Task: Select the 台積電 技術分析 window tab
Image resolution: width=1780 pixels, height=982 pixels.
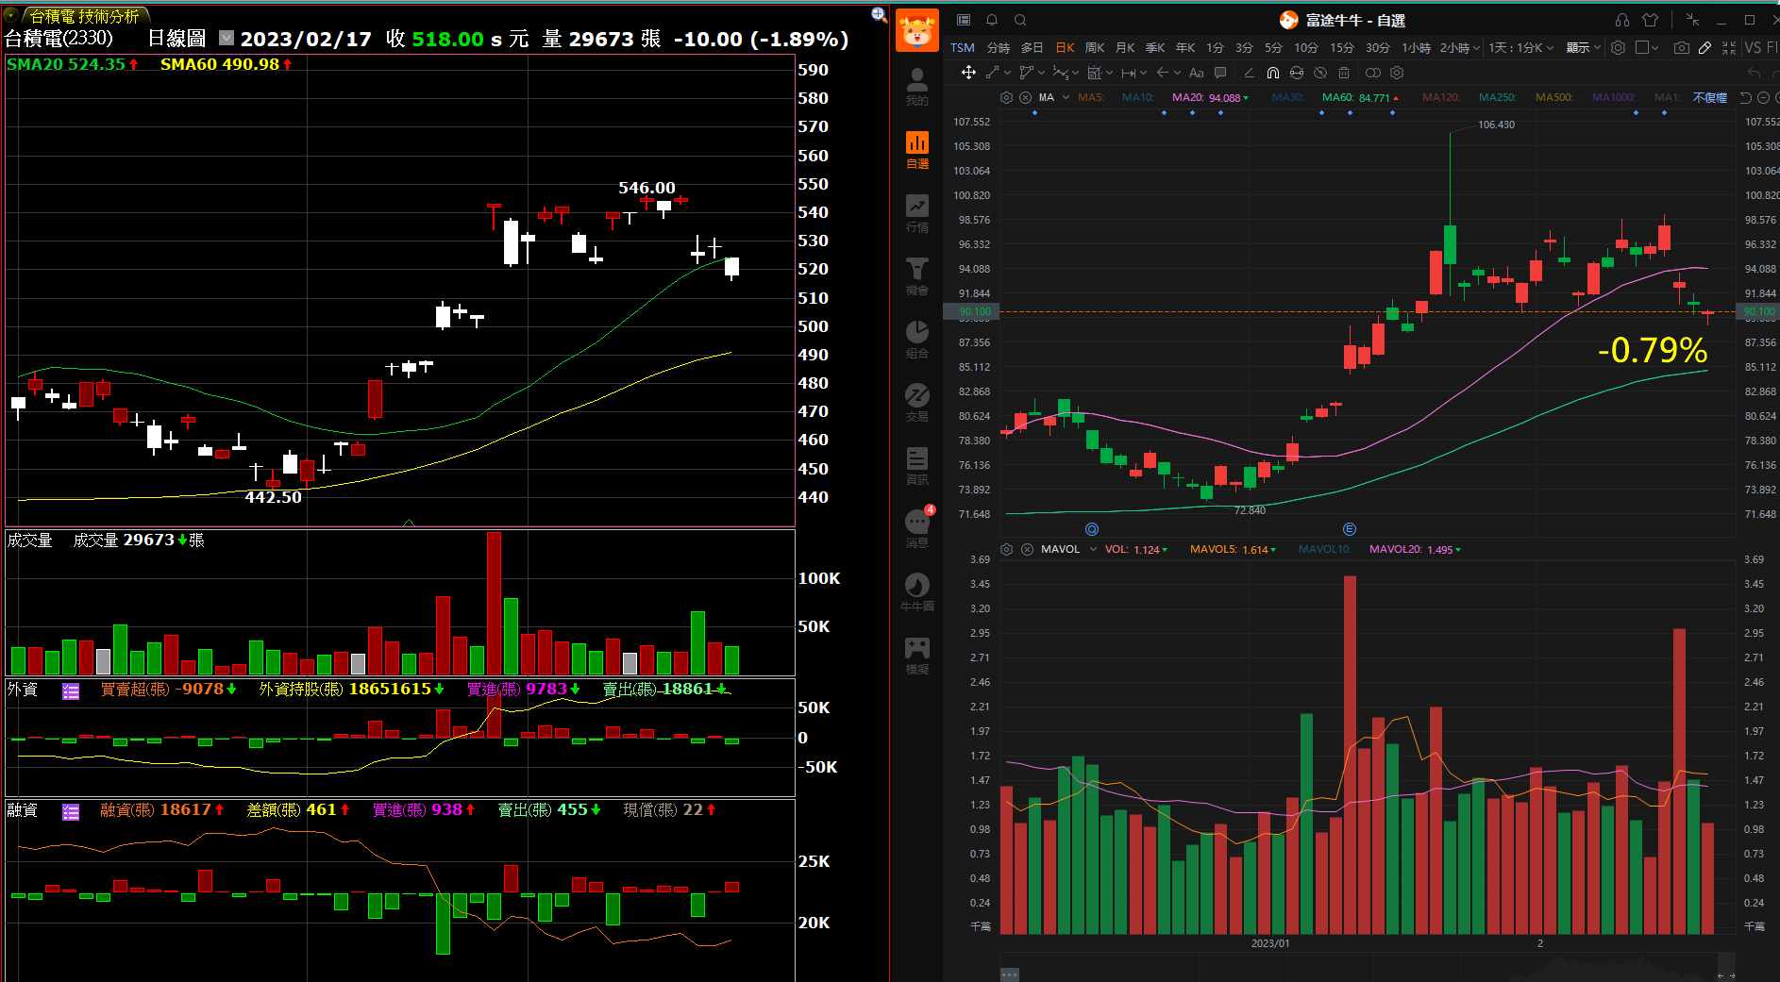Action: (85, 15)
